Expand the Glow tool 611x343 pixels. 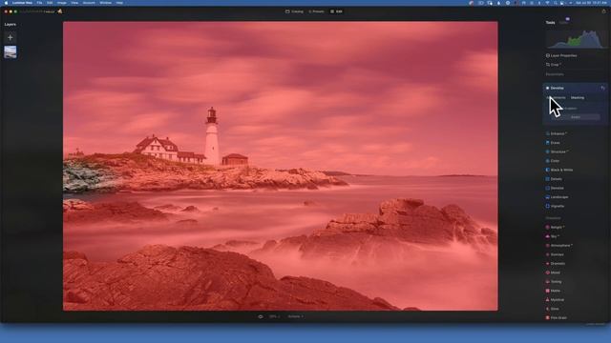pyautogui.click(x=553, y=309)
